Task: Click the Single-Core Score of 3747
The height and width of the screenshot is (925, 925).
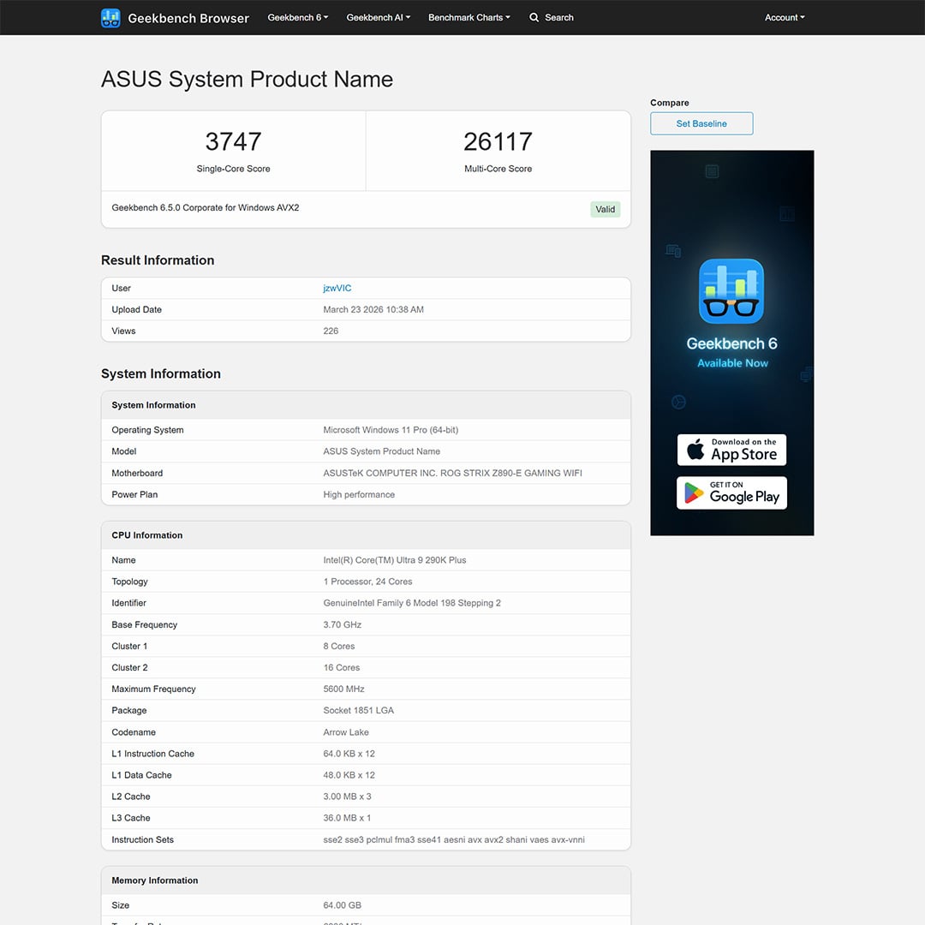Action: click(233, 141)
